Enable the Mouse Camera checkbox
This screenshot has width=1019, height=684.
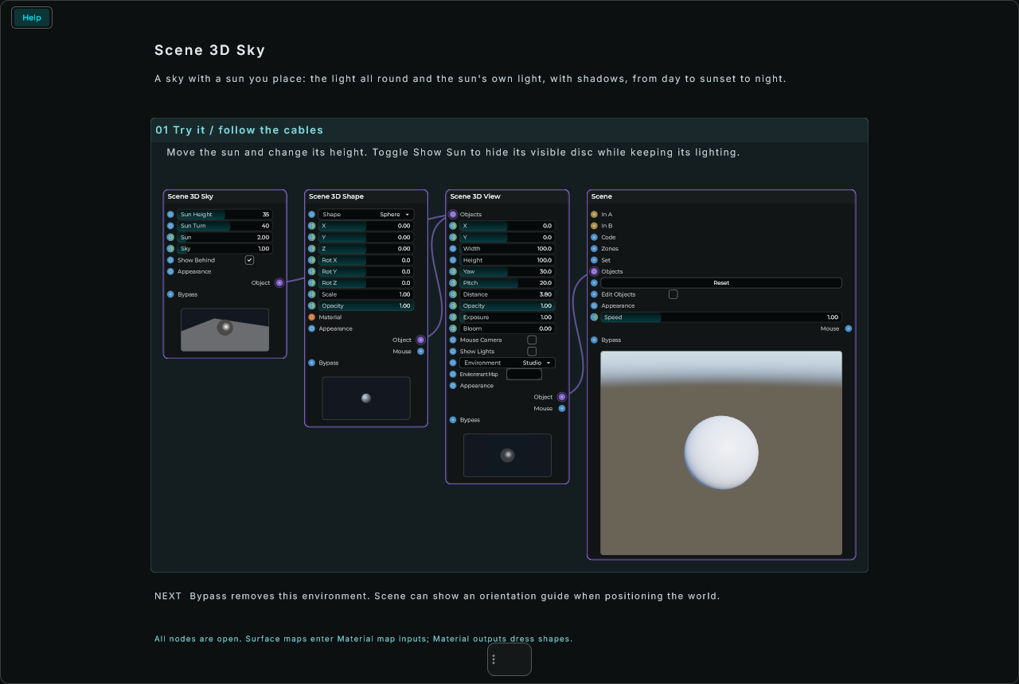532,340
